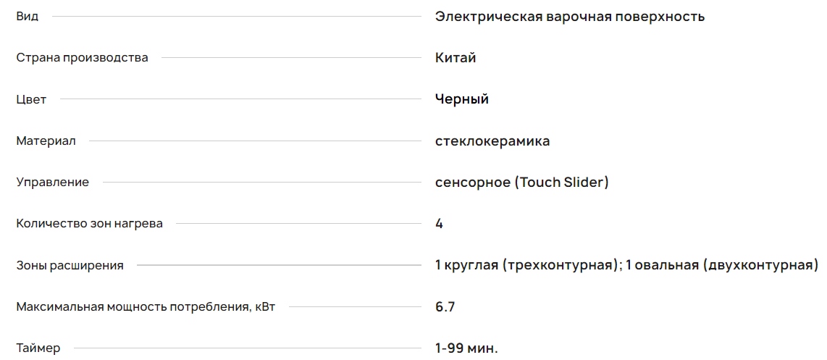Click the 'Количество зон нагрева' label
The image size is (827, 360).
(x=89, y=224)
